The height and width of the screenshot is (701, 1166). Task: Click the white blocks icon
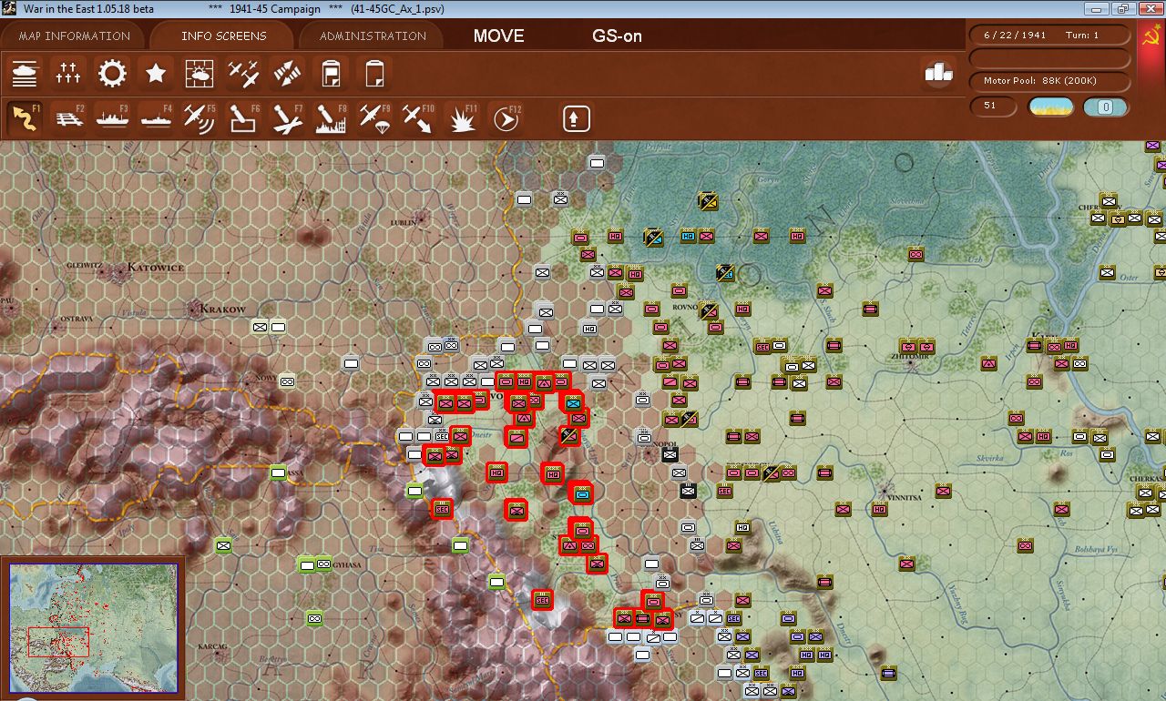[938, 72]
